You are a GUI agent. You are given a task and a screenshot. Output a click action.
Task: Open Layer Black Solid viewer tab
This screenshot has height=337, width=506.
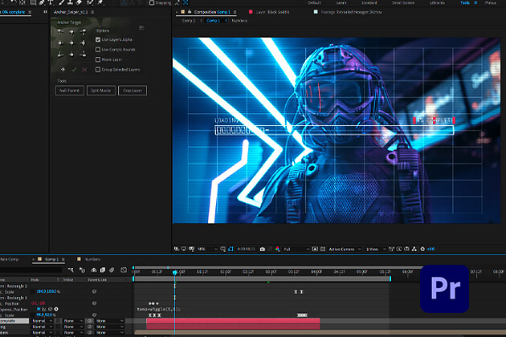(272, 12)
